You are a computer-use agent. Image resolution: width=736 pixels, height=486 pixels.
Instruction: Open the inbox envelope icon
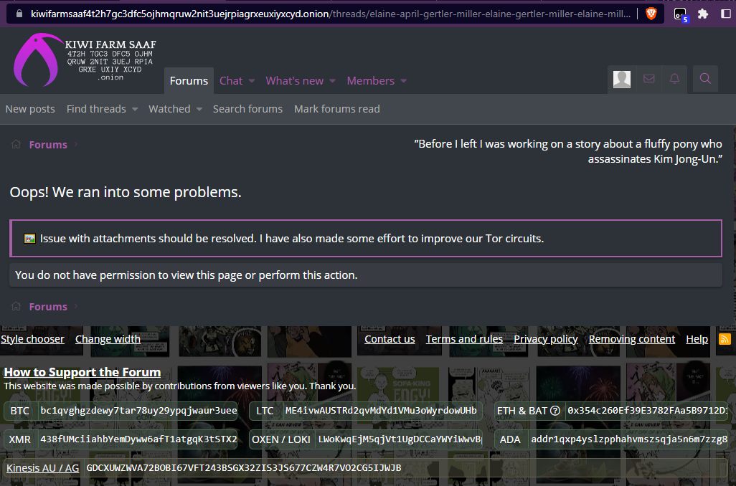point(648,79)
